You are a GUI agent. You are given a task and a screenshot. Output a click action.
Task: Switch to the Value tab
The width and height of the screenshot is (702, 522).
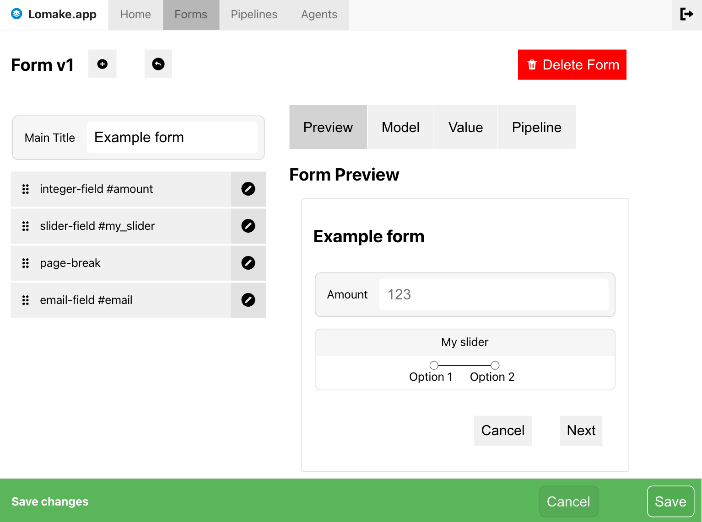pyautogui.click(x=465, y=127)
